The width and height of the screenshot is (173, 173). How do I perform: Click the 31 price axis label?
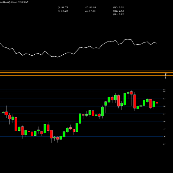pyautogui.click(x=164, y=144)
